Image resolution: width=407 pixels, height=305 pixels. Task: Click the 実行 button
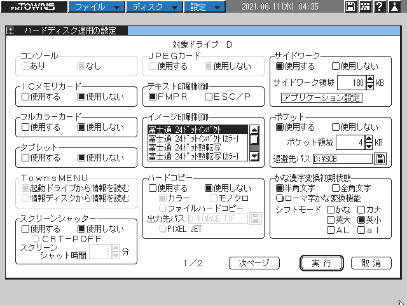pyautogui.click(x=322, y=263)
